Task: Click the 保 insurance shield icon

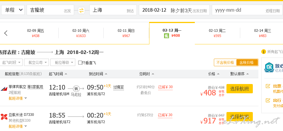Action: pos(269,67)
